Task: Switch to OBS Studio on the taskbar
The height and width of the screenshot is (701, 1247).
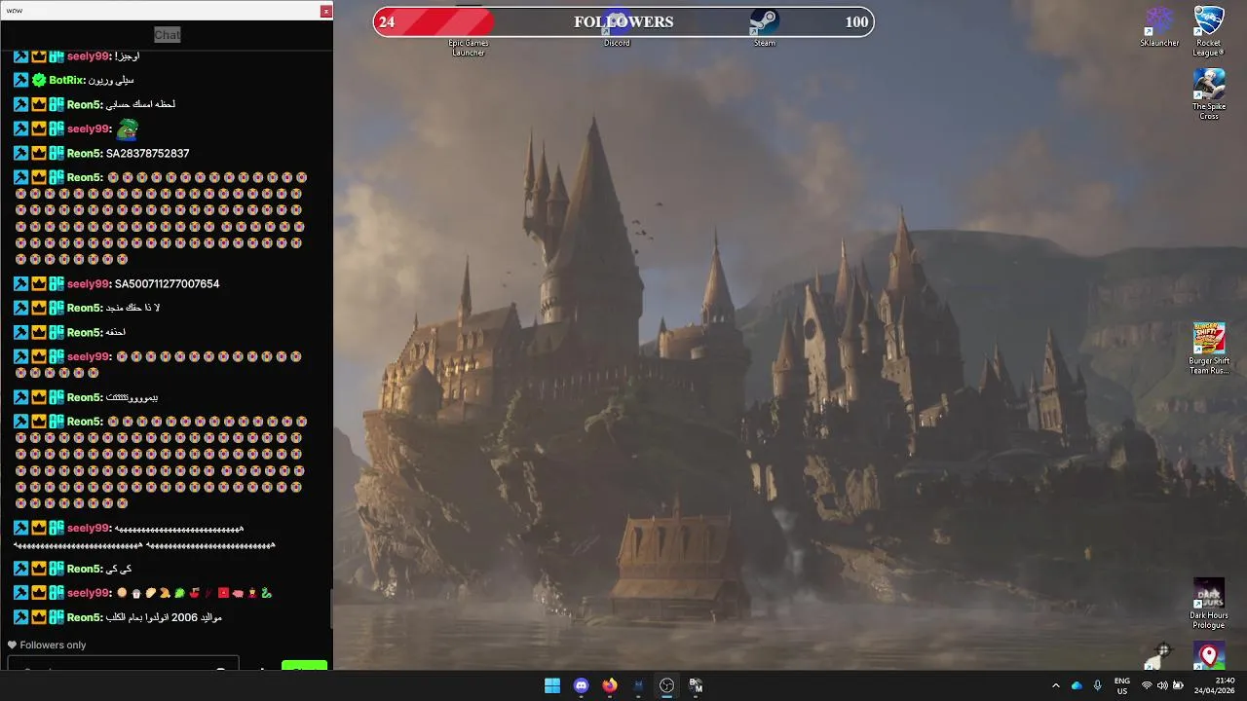Action: 666,685
